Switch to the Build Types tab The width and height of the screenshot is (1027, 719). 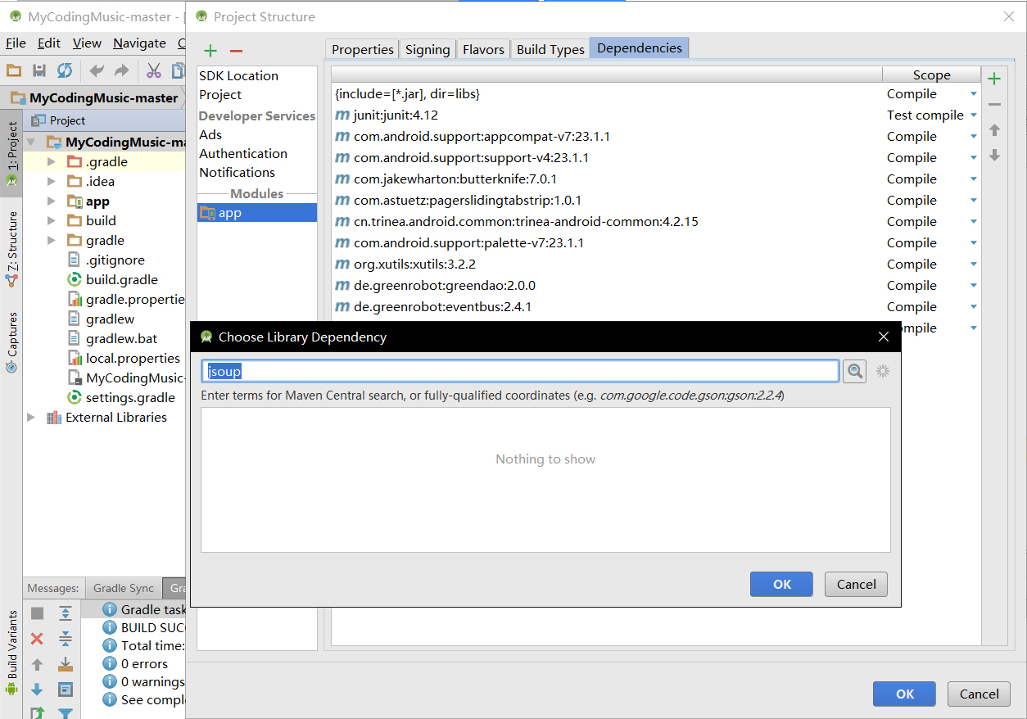[550, 49]
